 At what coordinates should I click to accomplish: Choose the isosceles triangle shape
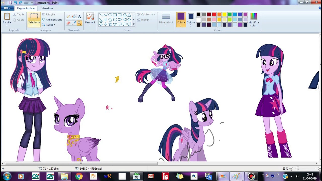(x=129, y=15)
